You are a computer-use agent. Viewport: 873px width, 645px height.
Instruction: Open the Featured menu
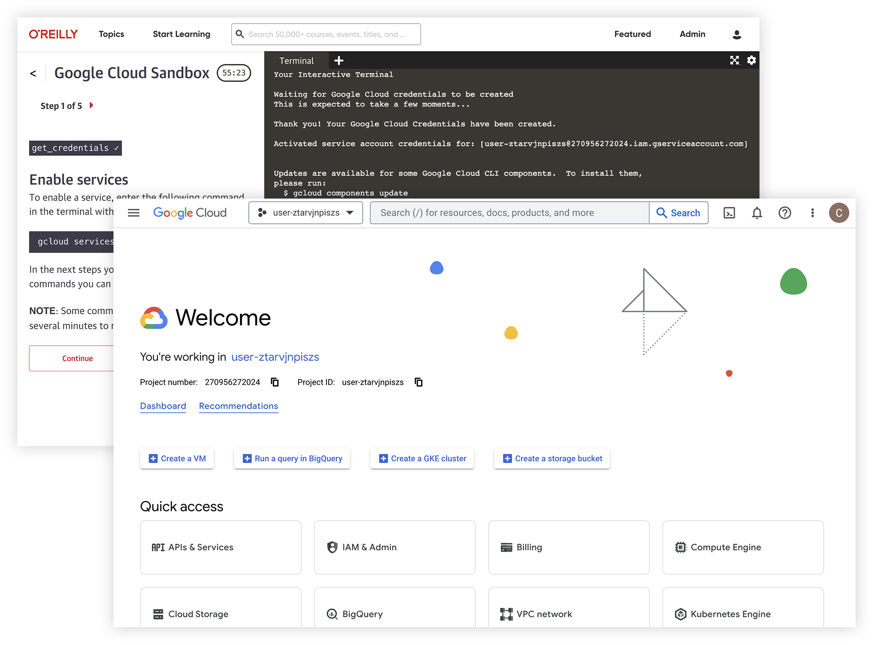[x=632, y=34]
